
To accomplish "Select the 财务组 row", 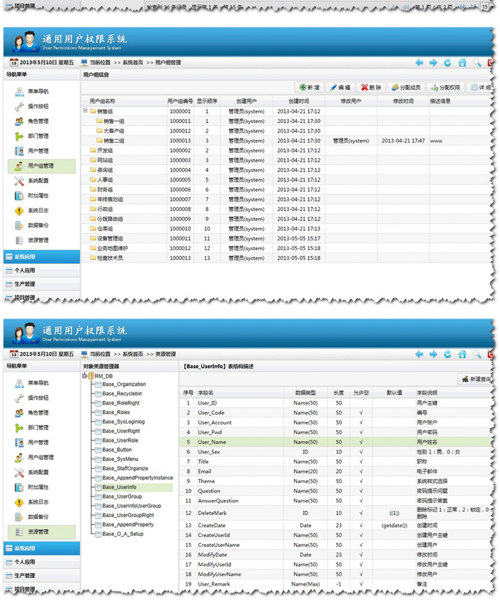I will (x=287, y=190).
